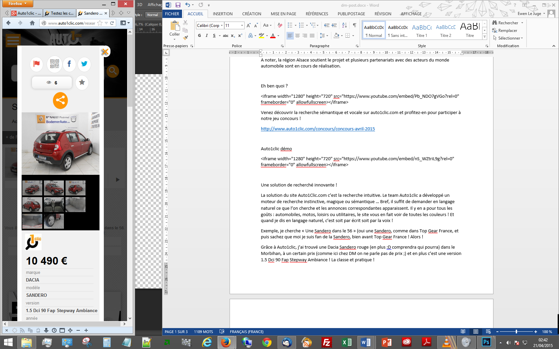Open the Rechercher search option
The image size is (559, 349).
pos(505,23)
